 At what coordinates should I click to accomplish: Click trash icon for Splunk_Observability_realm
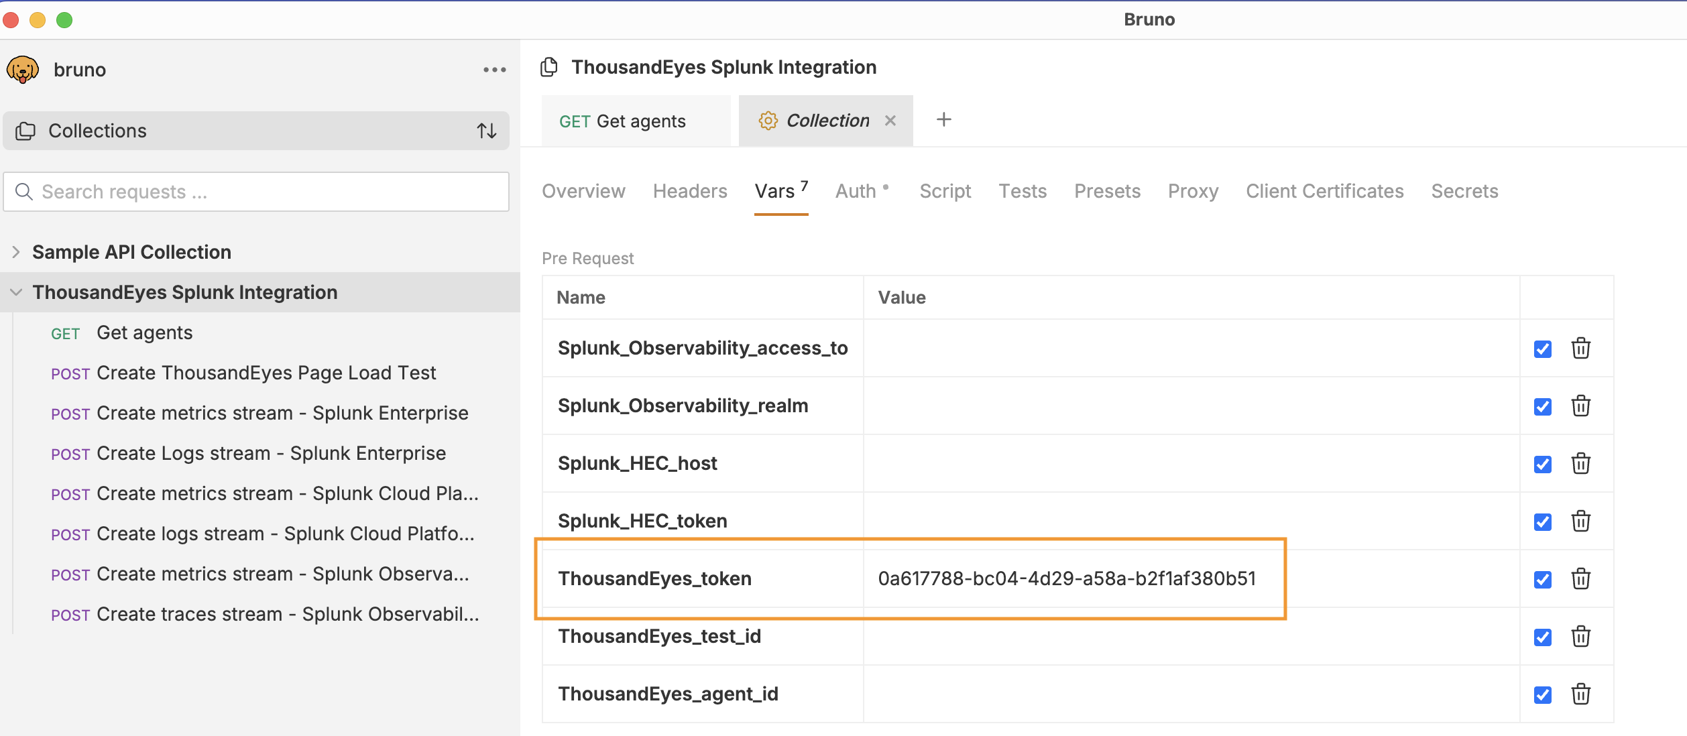pos(1580,406)
